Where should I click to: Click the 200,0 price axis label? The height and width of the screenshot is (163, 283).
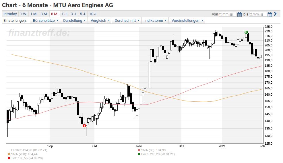[268, 50]
